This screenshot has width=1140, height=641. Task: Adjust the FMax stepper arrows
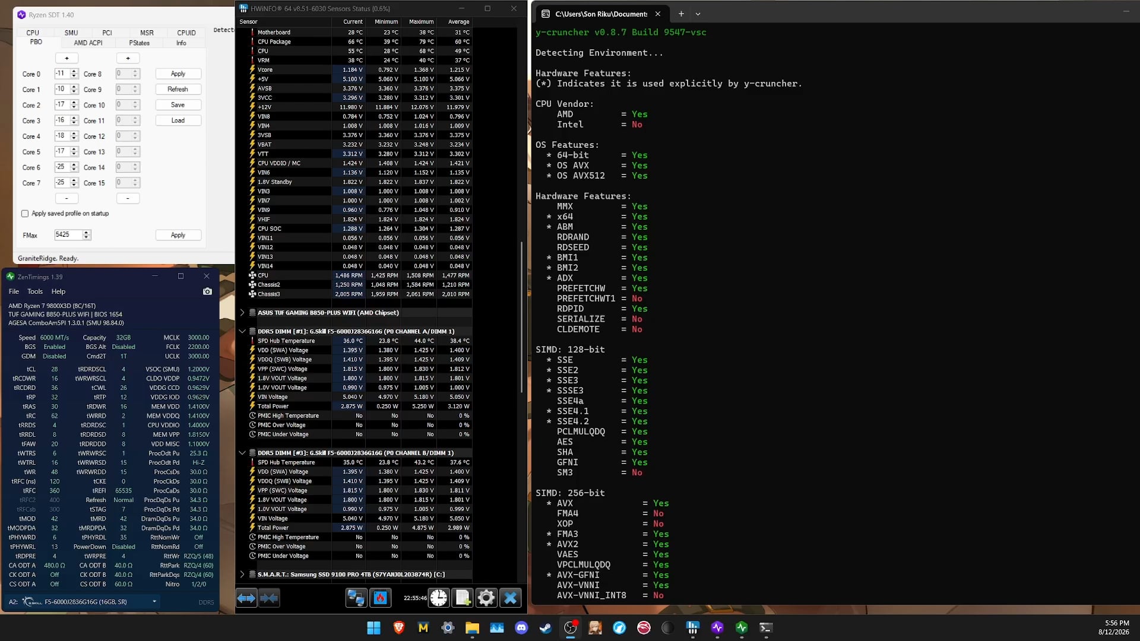click(x=87, y=235)
